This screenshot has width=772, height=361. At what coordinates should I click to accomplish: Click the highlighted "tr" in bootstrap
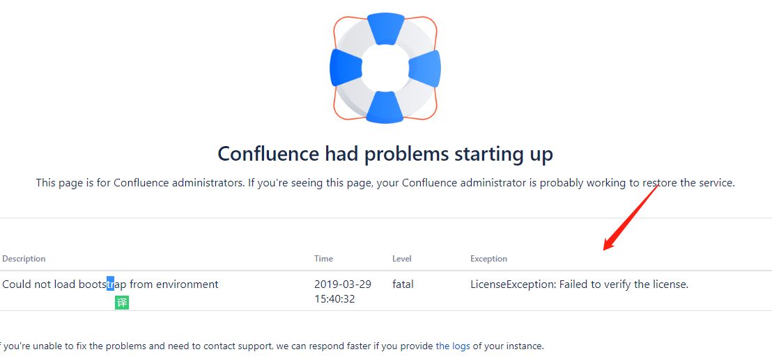(110, 284)
